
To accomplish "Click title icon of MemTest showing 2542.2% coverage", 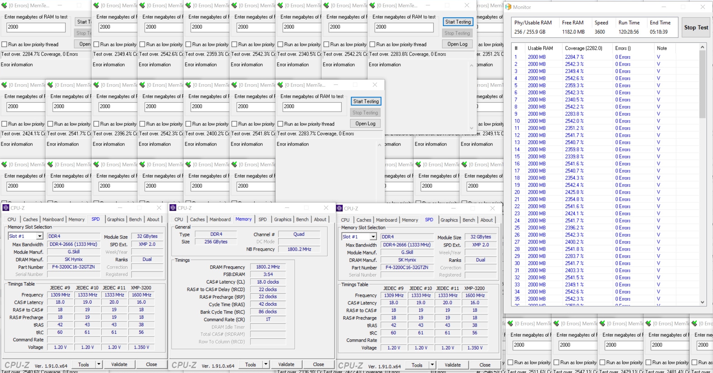I will (326, 5).
